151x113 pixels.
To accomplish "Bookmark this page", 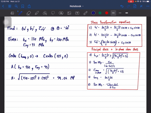I will 23,6.
